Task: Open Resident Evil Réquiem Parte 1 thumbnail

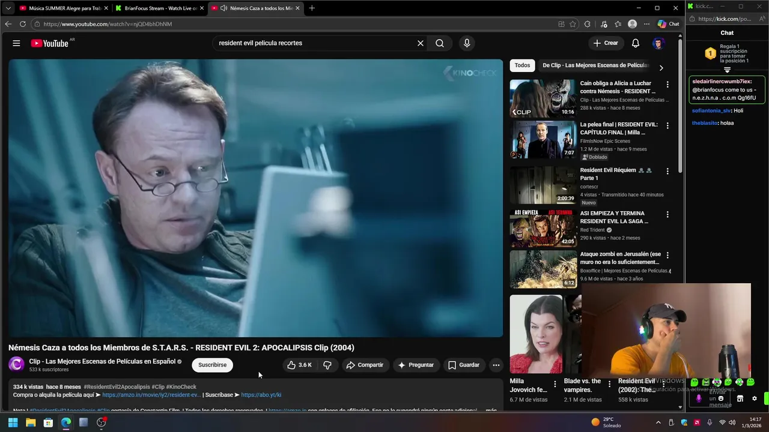Action: tap(543, 185)
